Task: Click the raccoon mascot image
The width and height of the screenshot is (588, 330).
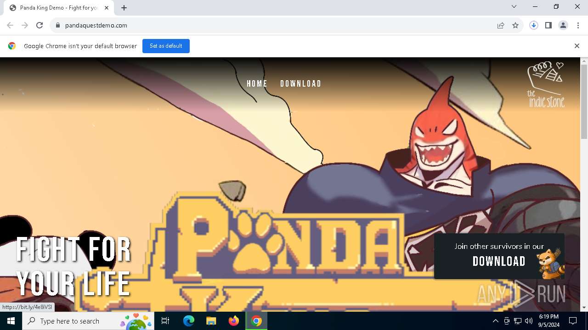Action: [x=550, y=263]
